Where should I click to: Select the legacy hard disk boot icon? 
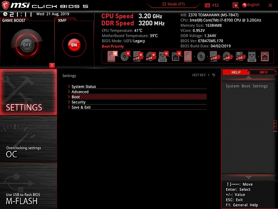[x=188, y=57]
